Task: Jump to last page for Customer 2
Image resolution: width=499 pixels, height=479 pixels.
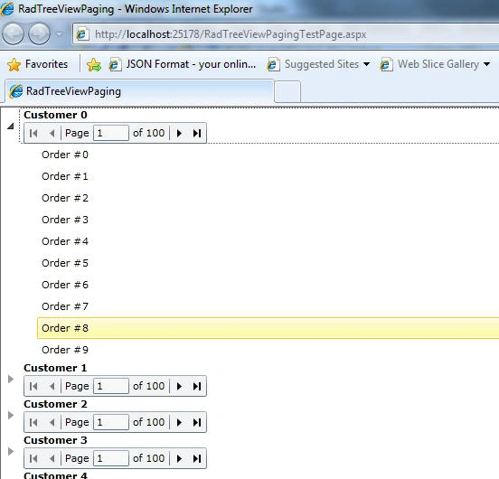Action: pos(197,422)
